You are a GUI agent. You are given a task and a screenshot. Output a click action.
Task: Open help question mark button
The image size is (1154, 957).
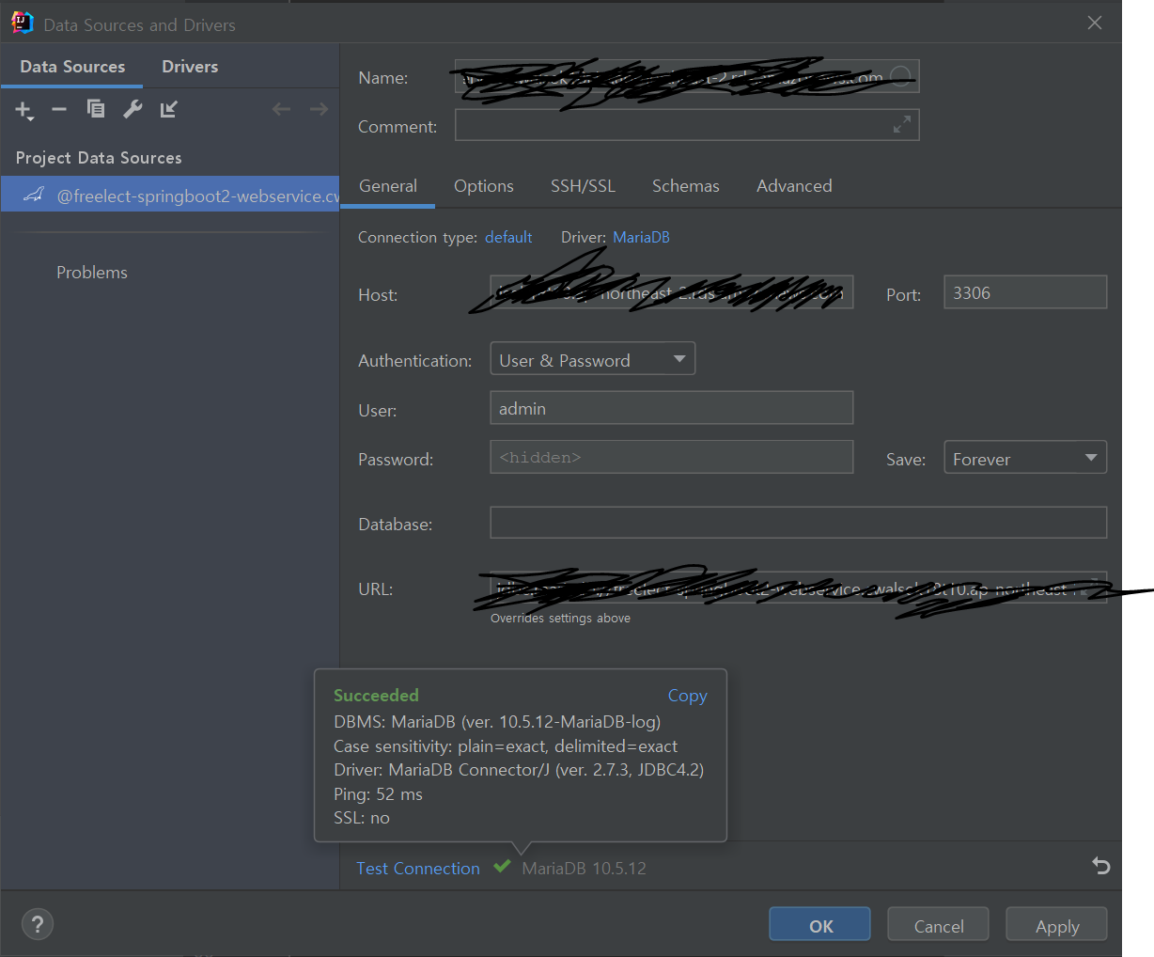(x=38, y=923)
